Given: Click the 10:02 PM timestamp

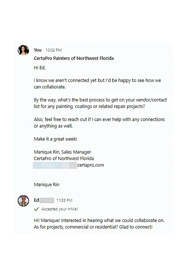Looking at the screenshot, I should (53, 50).
